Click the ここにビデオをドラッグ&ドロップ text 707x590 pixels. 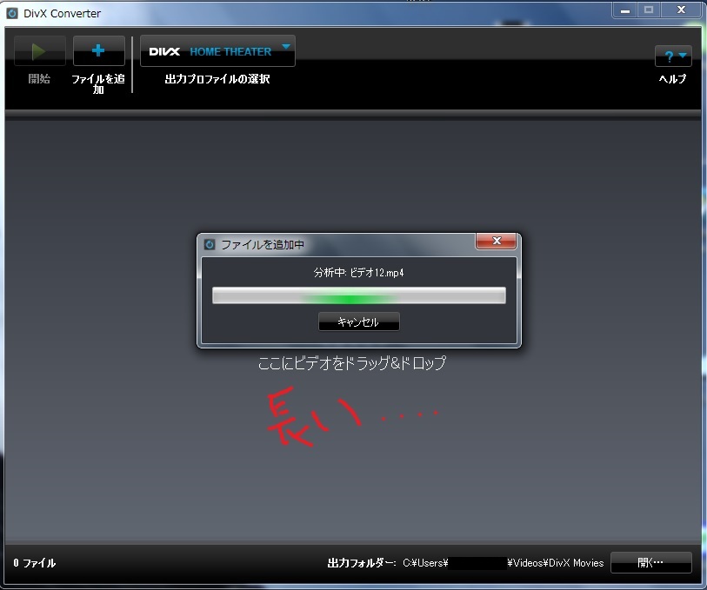352,363
